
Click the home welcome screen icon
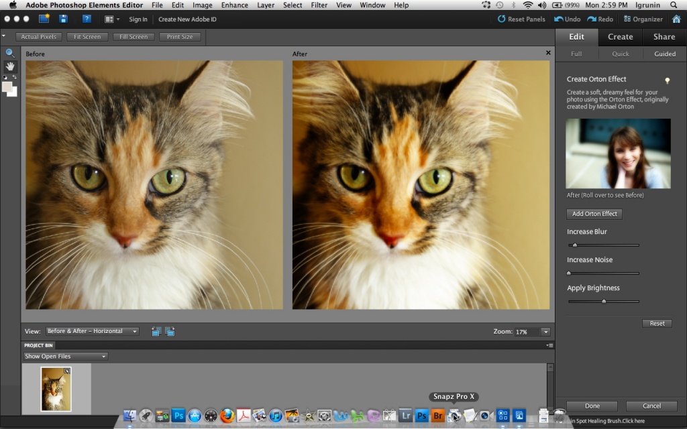click(676, 19)
